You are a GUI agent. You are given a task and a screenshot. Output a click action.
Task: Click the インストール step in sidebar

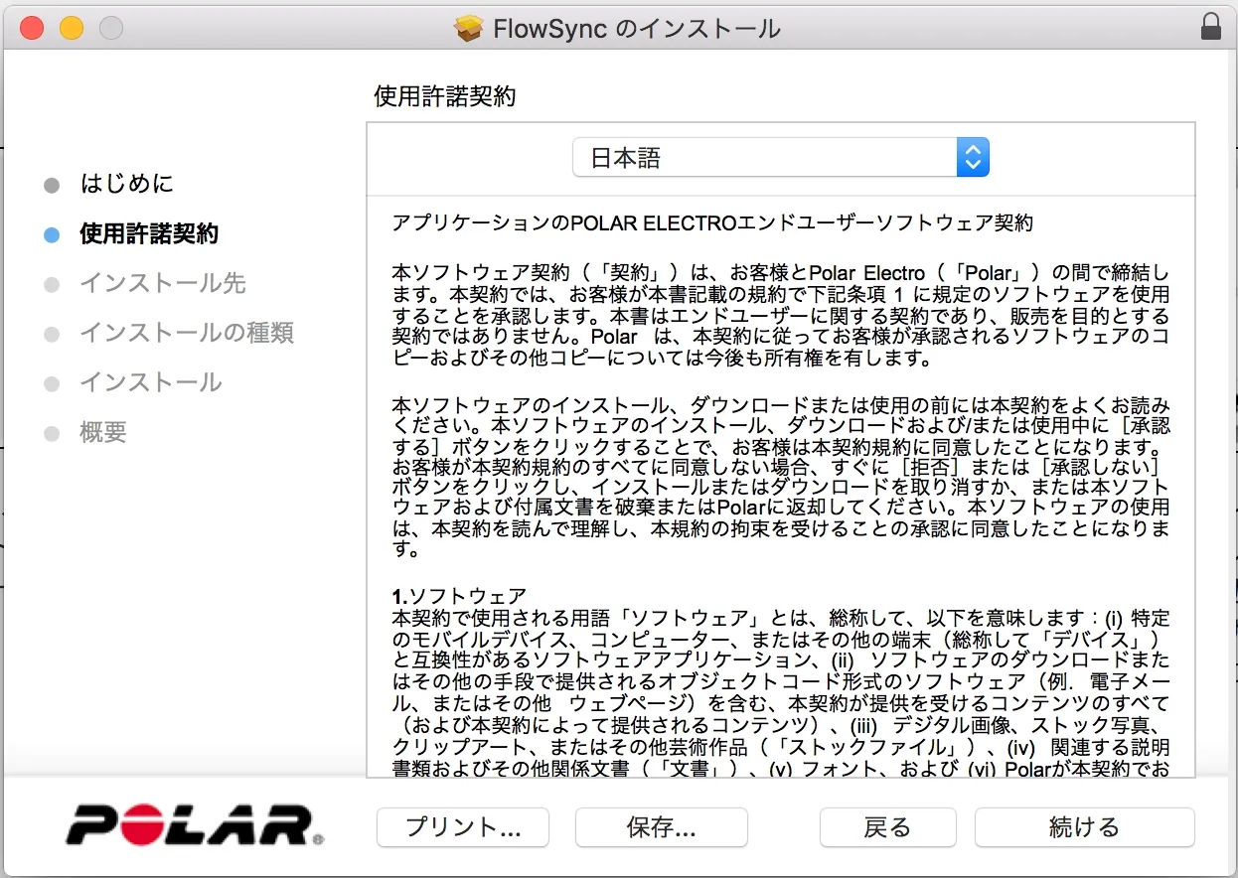point(151,382)
